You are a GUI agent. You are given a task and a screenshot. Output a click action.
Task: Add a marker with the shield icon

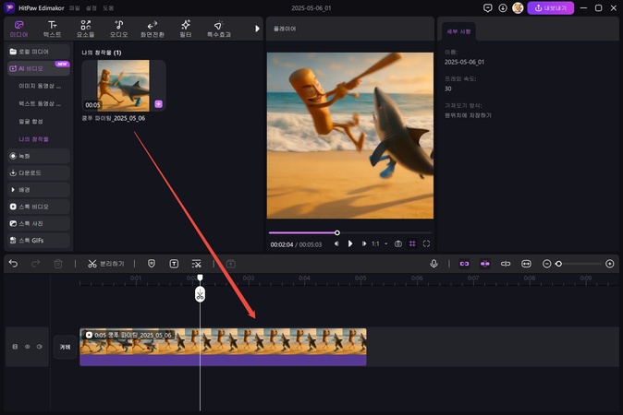pos(152,264)
